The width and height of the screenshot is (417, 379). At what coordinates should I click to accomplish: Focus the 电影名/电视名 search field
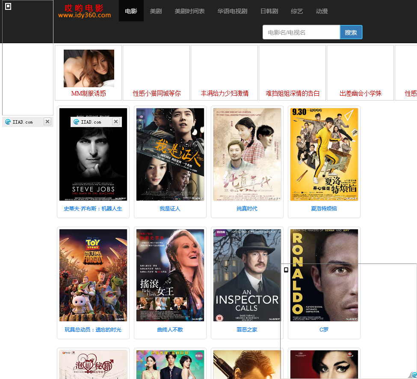[301, 32]
